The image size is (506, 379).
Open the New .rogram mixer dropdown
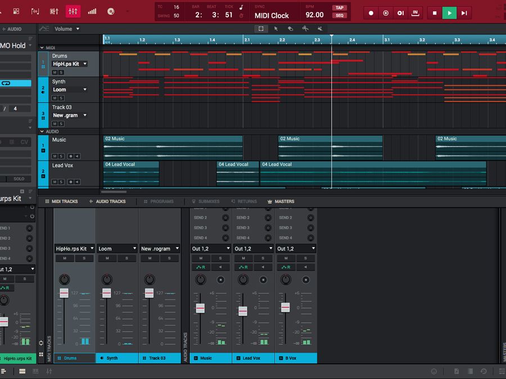(x=160, y=249)
